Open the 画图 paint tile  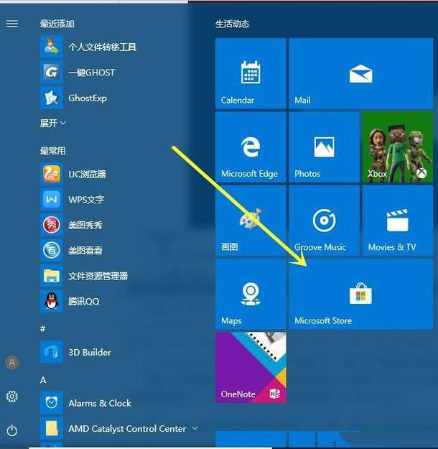[251, 221]
